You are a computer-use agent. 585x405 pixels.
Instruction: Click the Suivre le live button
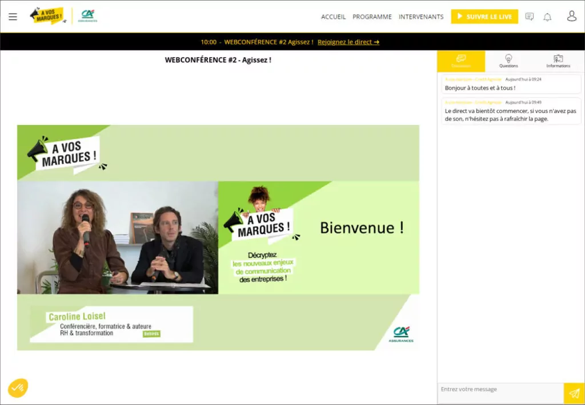(x=484, y=17)
